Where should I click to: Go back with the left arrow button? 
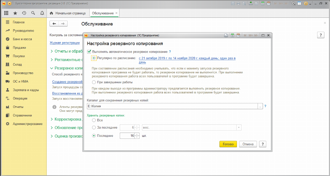[54, 24]
